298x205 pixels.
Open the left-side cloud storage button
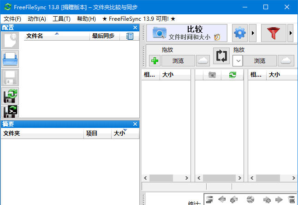click(x=203, y=61)
